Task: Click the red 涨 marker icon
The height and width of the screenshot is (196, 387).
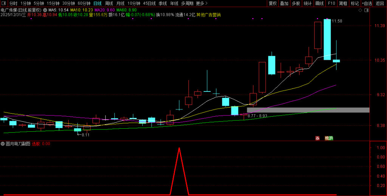Action: coord(317,138)
